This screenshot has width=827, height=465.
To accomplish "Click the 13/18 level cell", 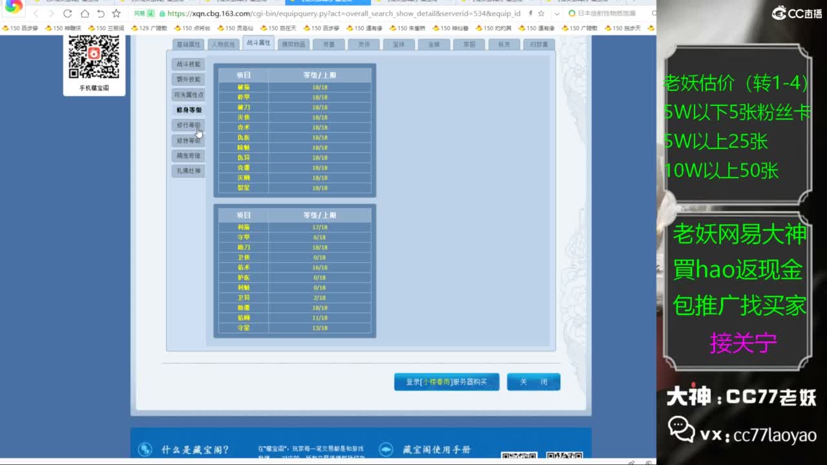I will coord(320,328).
